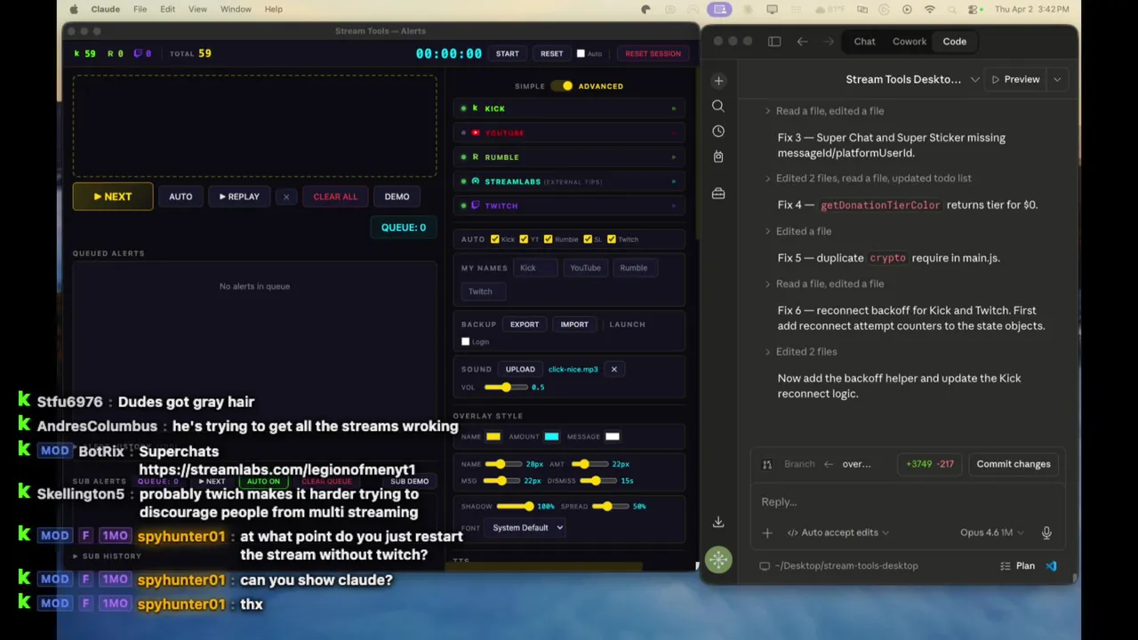1138x640 pixels.
Task: Open the Edit menu
Action: point(167,9)
